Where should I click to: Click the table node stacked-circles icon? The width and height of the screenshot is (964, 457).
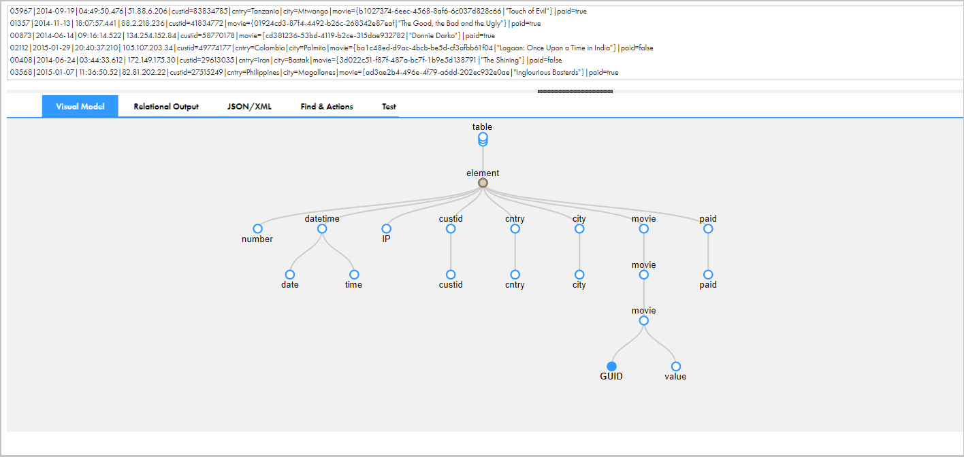coord(483,139)
